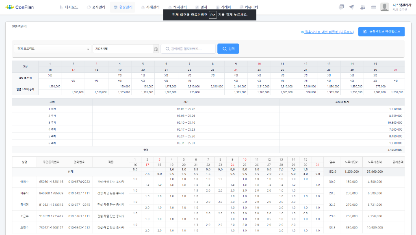Click the grand total 37,969,000 in weekly summary
416x235 pixels.
point(395,150)
